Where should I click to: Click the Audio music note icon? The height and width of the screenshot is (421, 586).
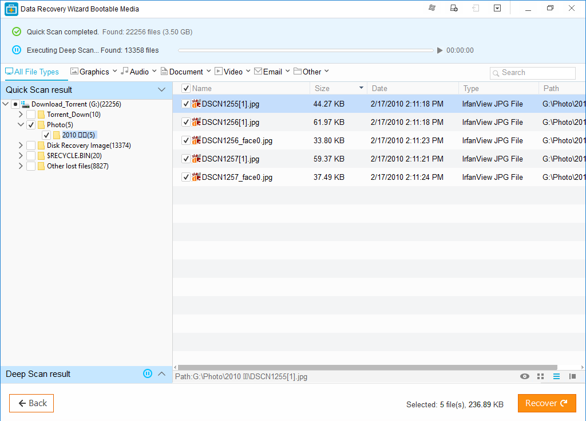click(x=125, y=71)
